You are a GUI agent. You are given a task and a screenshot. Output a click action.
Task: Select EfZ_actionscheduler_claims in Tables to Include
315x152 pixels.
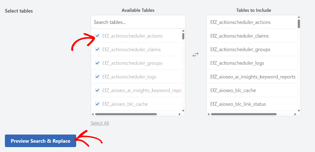pyautogui.click(x=239, y=36)
